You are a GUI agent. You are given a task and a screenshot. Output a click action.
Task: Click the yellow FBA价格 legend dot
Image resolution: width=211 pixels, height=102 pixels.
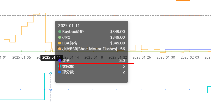coord(60,43)
